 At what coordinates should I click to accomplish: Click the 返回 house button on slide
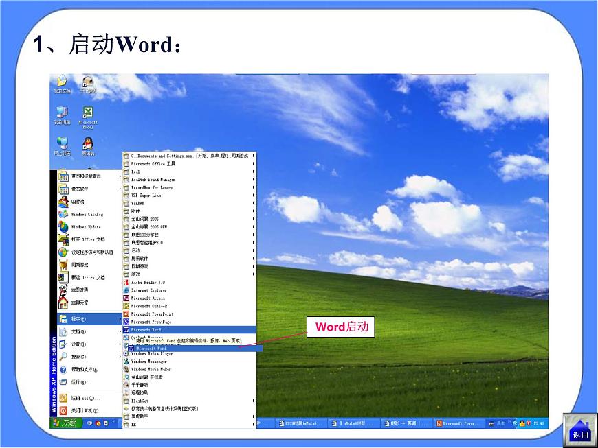[579, 430]
